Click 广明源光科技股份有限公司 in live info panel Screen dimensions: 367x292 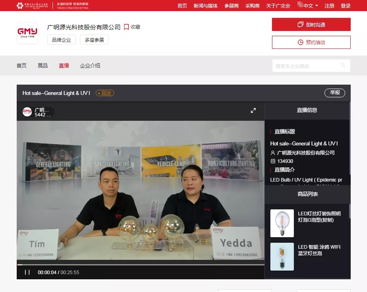point(305,153)
